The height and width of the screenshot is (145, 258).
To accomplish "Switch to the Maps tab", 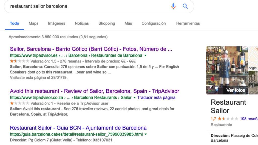I will click(x=34, y=23).
